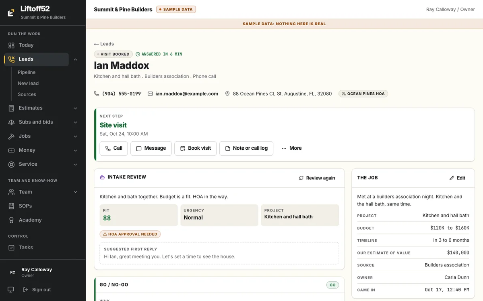Expand the Service menu chevron
This screenshot has height=301, width=483.
(x=75, y=165)
